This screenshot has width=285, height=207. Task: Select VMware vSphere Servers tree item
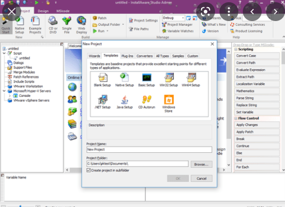point(28,101)
